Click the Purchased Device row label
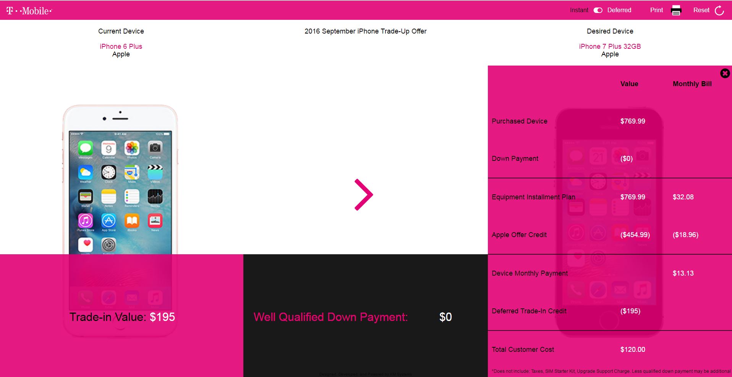Viewport: 732px width, 377px height. click(x=519, y=121)
